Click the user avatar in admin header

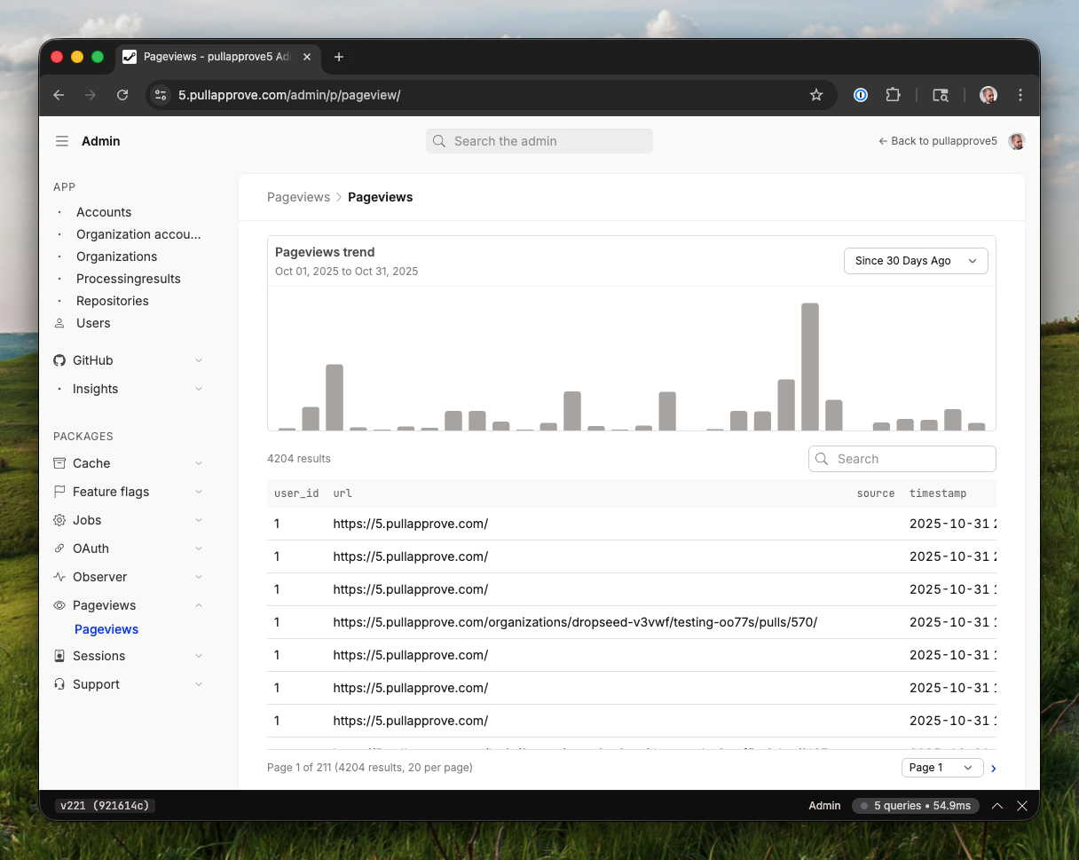click(x=1016, y=141)
